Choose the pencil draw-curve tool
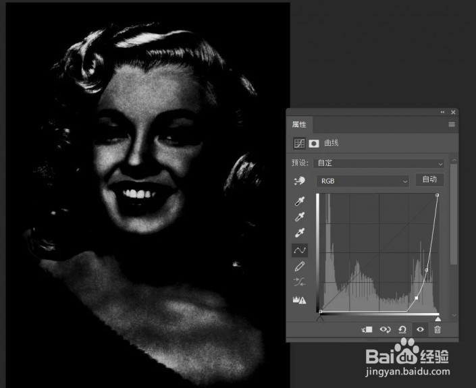Viewport: 476px width, 388px height. coord(300,267)
